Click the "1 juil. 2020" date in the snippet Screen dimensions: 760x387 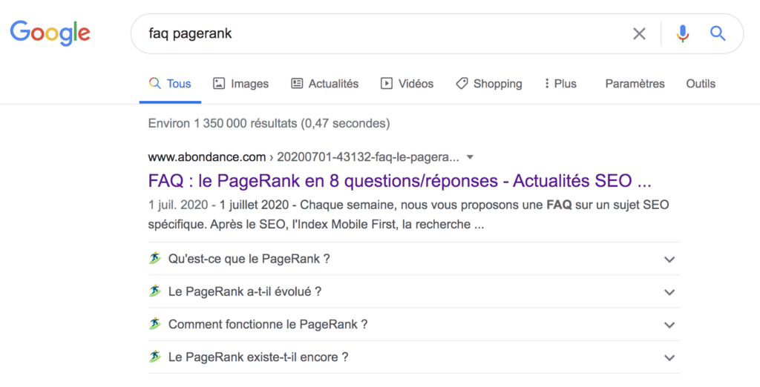coord(178,205)
